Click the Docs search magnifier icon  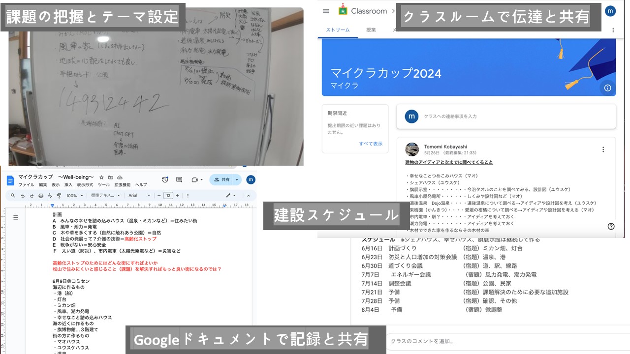coord(13,196)
